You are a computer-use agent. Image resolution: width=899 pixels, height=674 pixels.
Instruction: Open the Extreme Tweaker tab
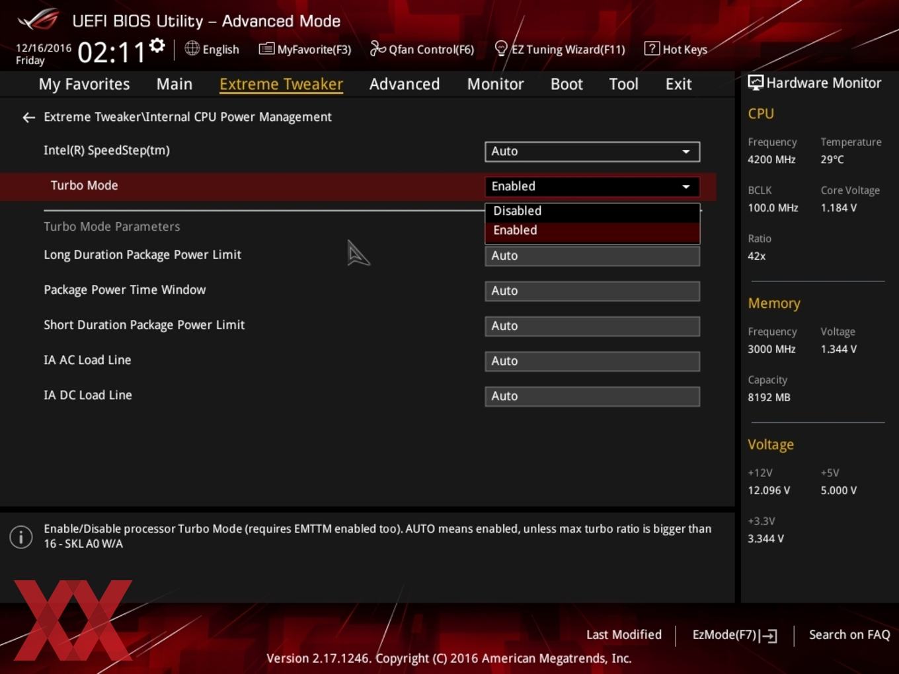tap(281, 84)
